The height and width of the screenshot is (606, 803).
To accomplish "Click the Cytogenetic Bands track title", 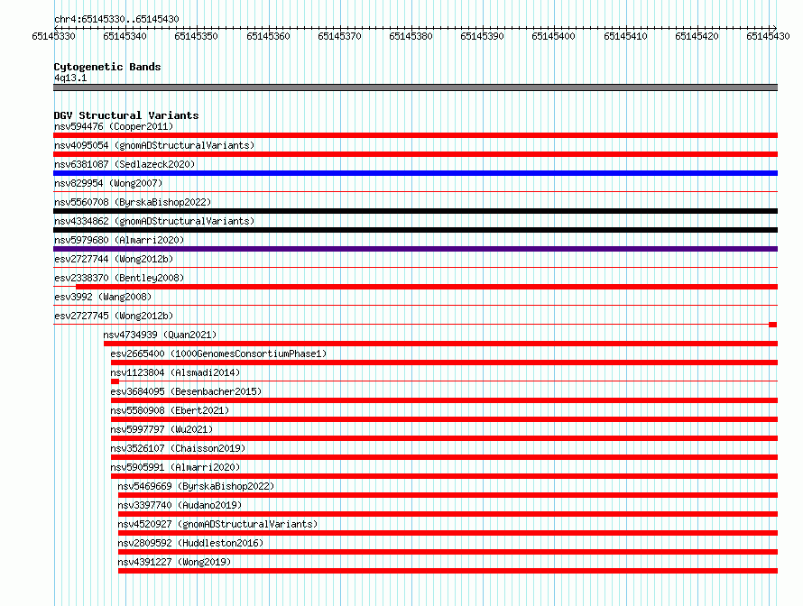I will tap(107, 67).
